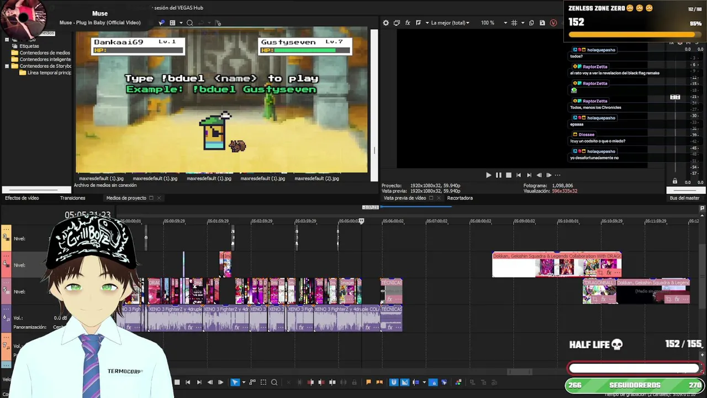707x398 pixels.
Task: Select the Selection rectangle tool
Action: [x=263, y=382]
